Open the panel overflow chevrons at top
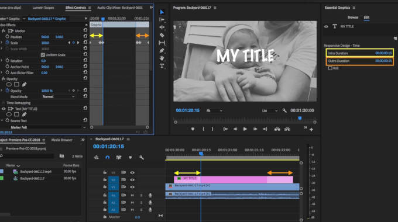This screenshot has height=222, width=398. [x=151, y=8]
